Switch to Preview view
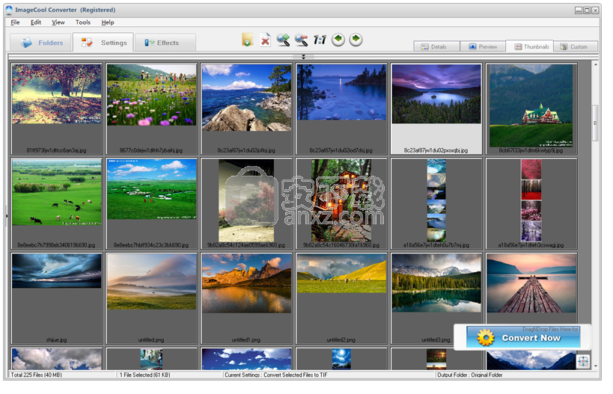 (x=483, y=46)
